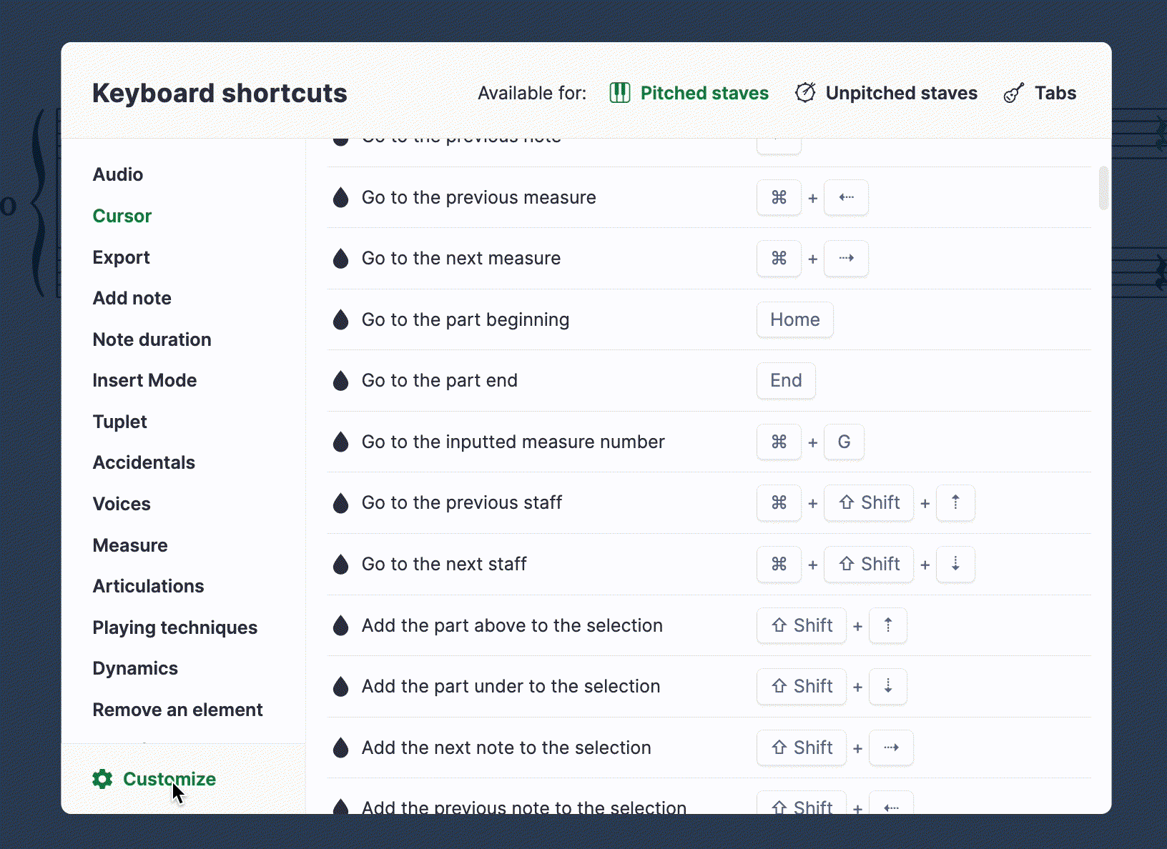Click the drop icon beside Go to the part beginning
This screenshot has height=849, width=1167.
(x=341, y=319)
